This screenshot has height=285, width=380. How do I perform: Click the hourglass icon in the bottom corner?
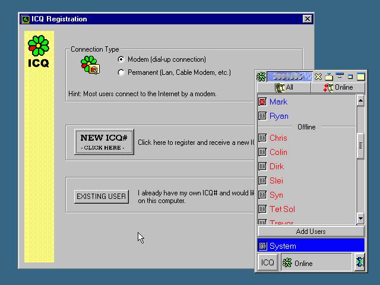coord(359,263)
